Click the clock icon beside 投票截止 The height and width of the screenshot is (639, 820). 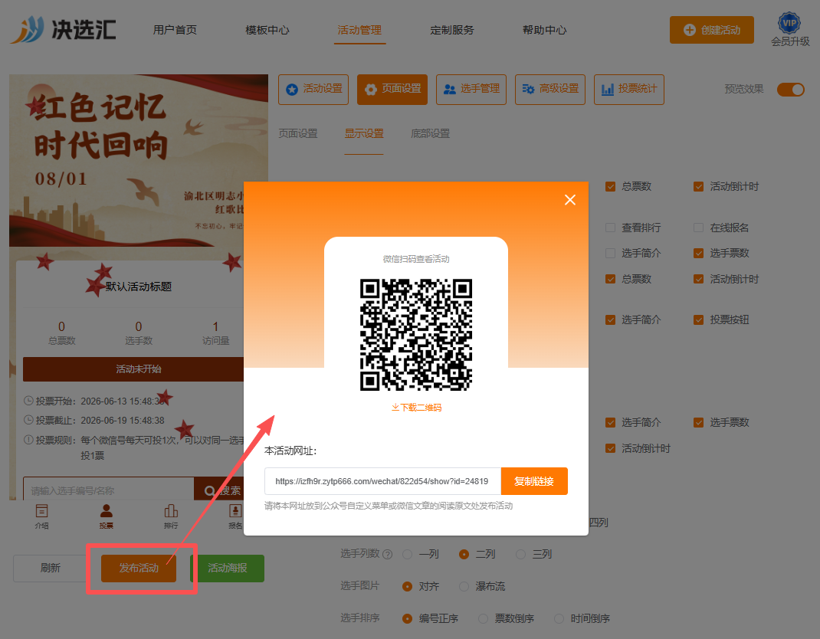[x=29, y=420]
